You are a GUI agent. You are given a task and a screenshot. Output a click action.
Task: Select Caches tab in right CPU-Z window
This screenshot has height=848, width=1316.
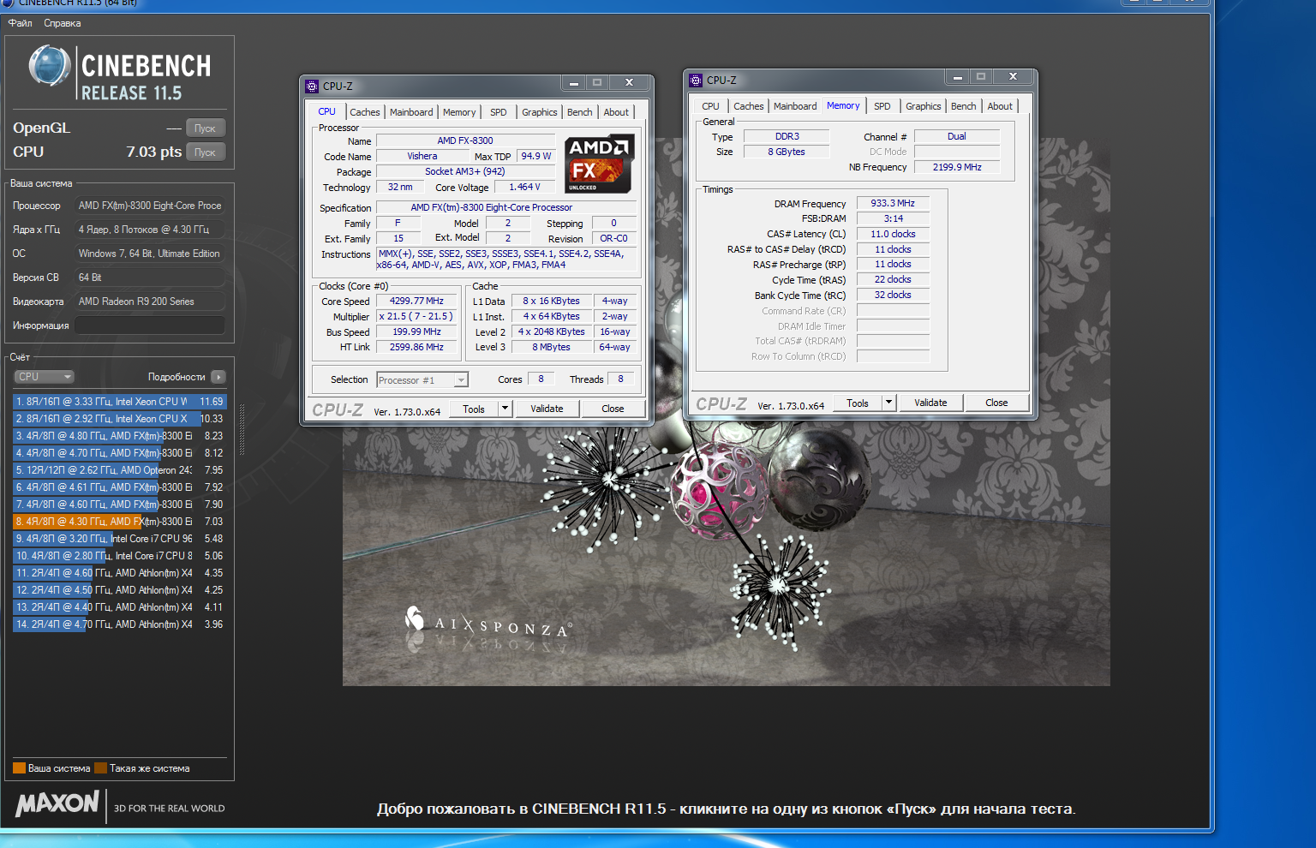(748, 106)
